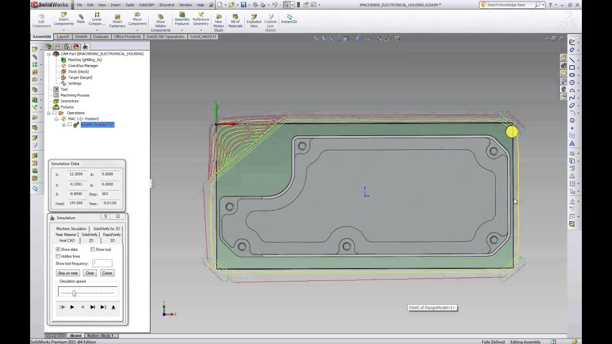This screenshot has width=612, height=344.
Task: Switch to the Motion Study 1 tab
Action: 100,336
